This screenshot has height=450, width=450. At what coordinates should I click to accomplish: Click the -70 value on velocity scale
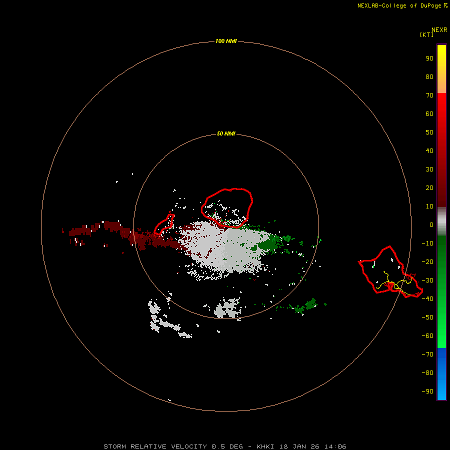coord(427,354)
